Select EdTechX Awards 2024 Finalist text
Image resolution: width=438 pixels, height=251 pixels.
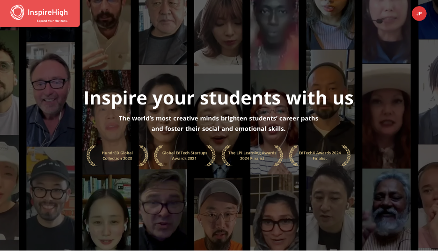click(x=320, y=156)
